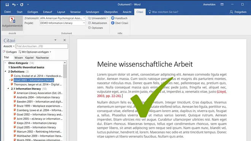251x141 pixels.
Task: Click the Freigeben share button
Action: click(238, 12)
